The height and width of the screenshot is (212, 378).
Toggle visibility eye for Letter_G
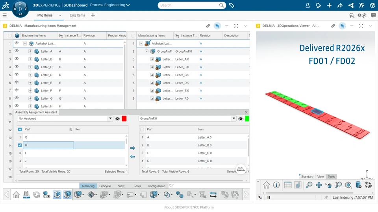pos(17,98)
